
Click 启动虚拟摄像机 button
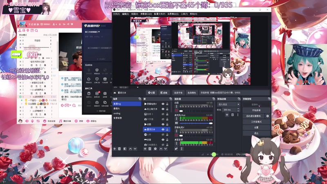click(253, 116)
